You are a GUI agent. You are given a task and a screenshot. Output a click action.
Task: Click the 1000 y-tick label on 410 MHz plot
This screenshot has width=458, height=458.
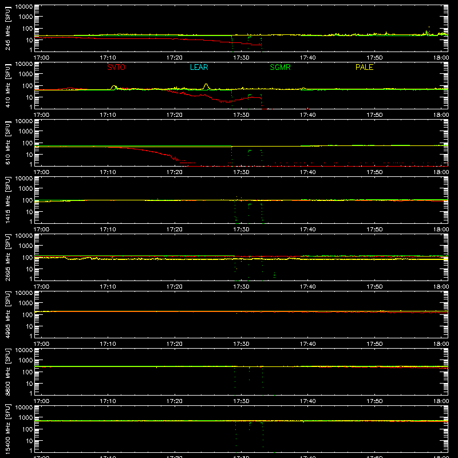point(26,74)
